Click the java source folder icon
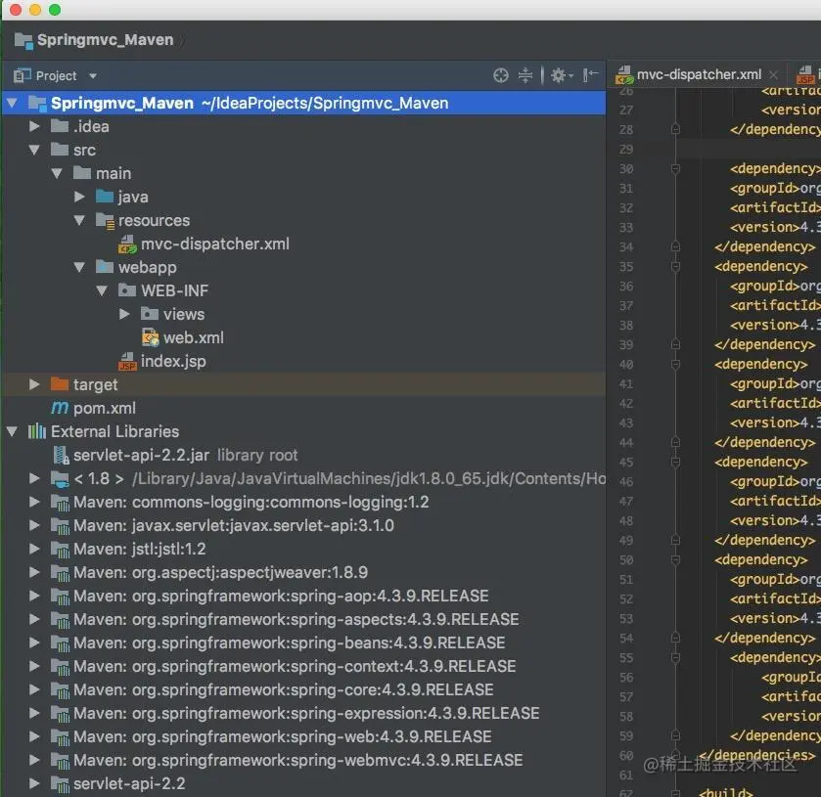The height and width of the screenshot is (797, 821). point(105,197)
